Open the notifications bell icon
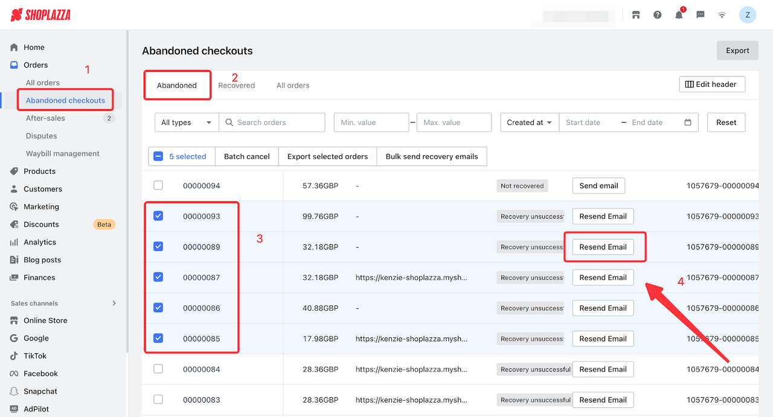Image resolution: width=773 pixels, height=417 pixels. (x=679, y=15)
